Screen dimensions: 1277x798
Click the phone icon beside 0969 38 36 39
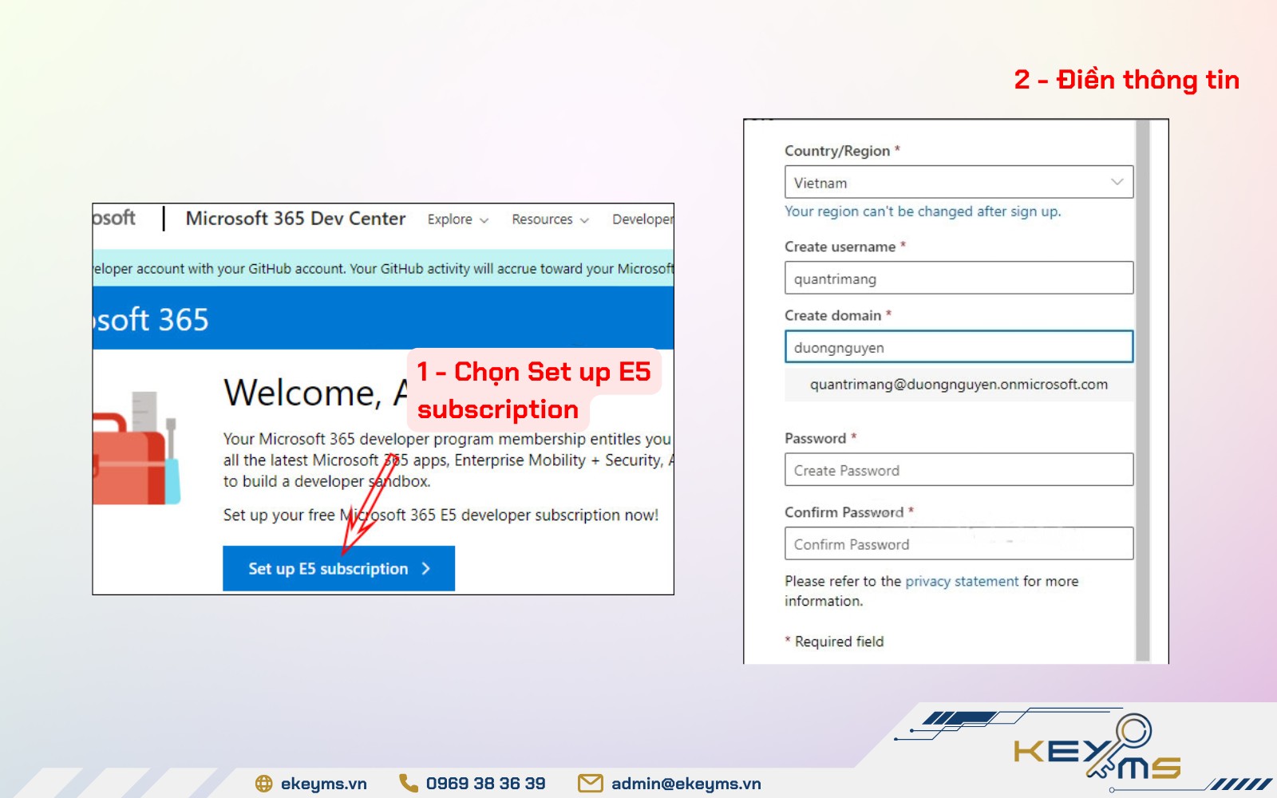pyautogui.click(x=409, y=783)
